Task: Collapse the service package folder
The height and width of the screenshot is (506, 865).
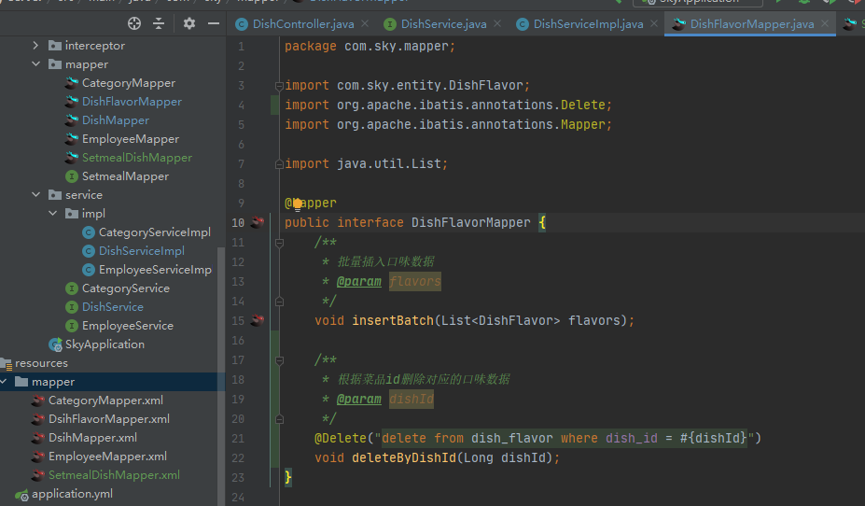Action: (x=35, y=194)
